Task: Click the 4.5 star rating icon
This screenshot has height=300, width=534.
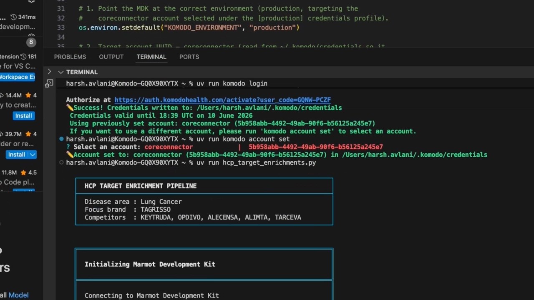Action: [23, 172]
